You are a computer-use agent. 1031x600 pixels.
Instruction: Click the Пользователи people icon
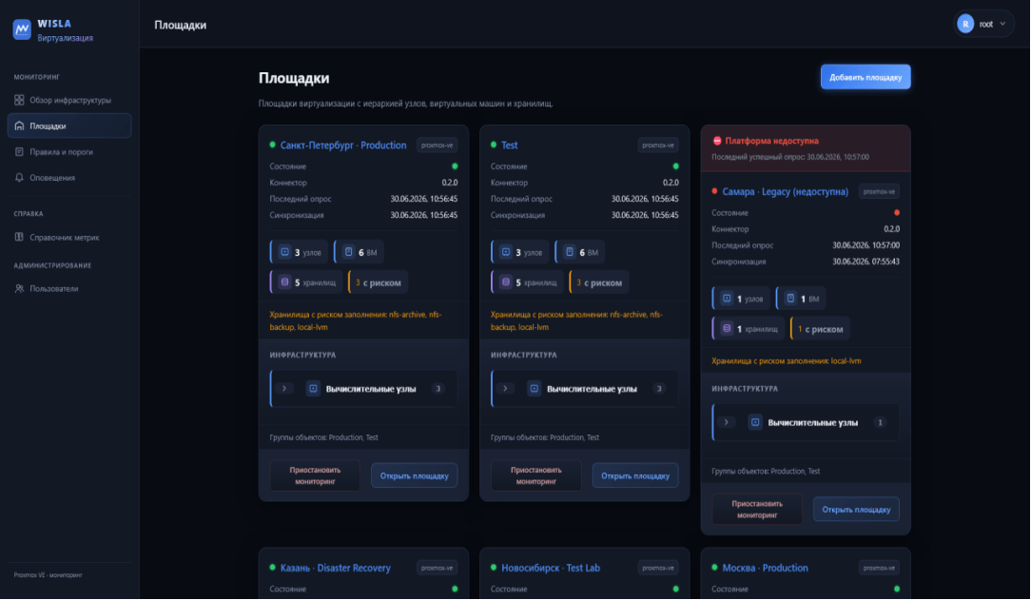(19, 288)
